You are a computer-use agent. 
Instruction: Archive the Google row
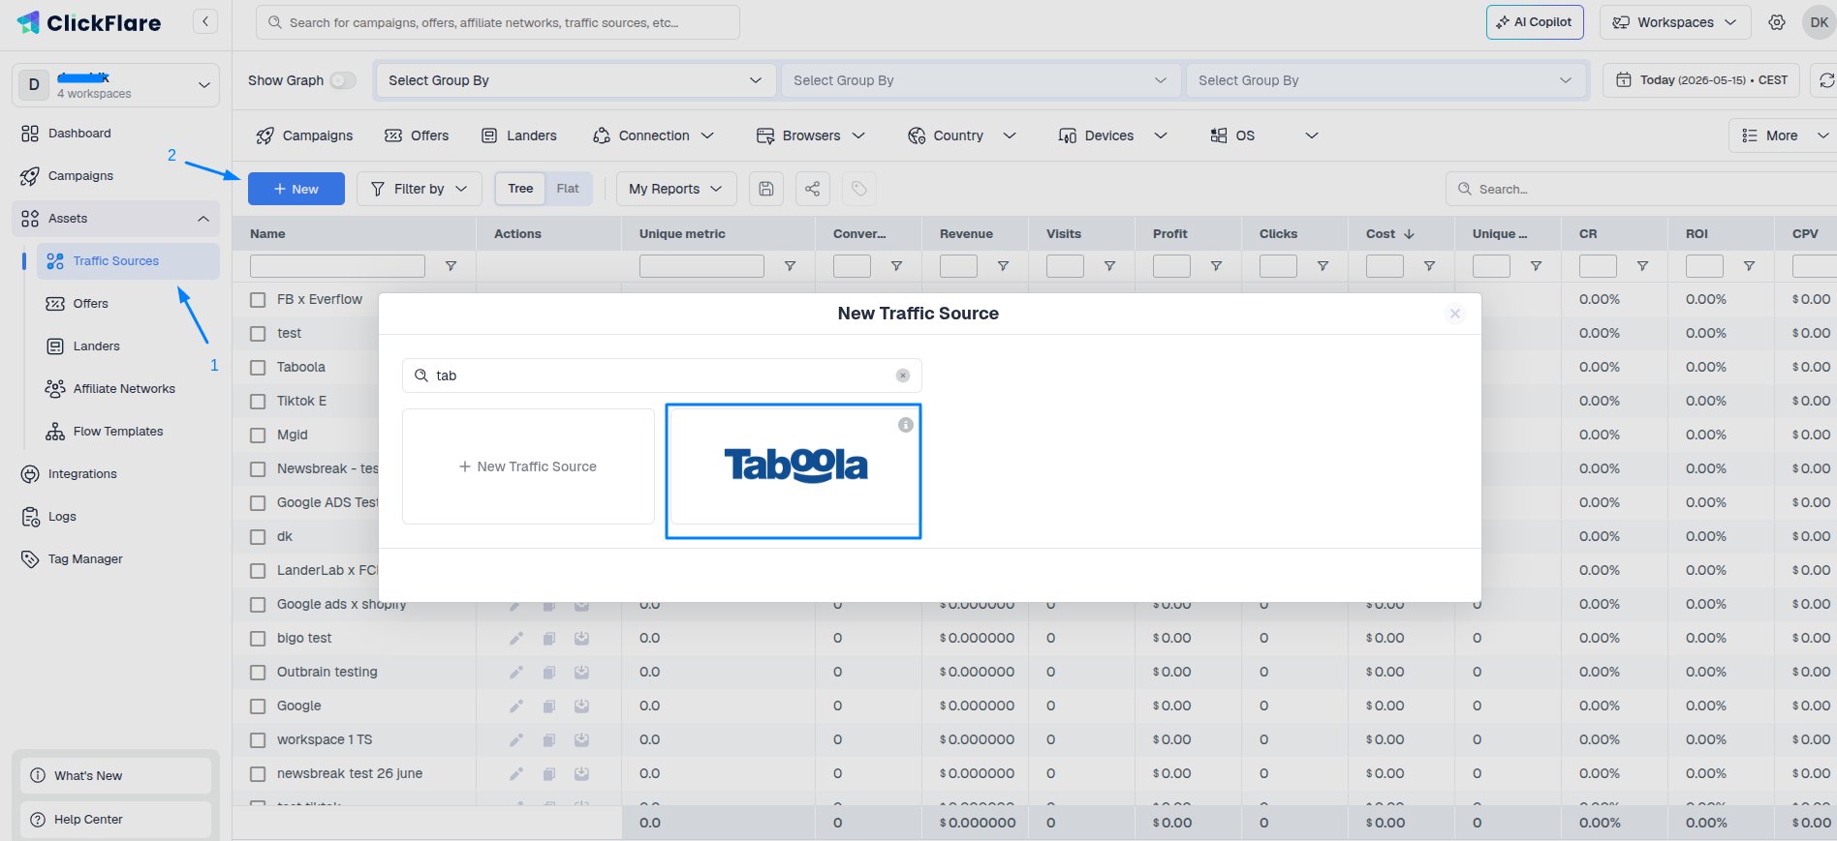point(581,706)
